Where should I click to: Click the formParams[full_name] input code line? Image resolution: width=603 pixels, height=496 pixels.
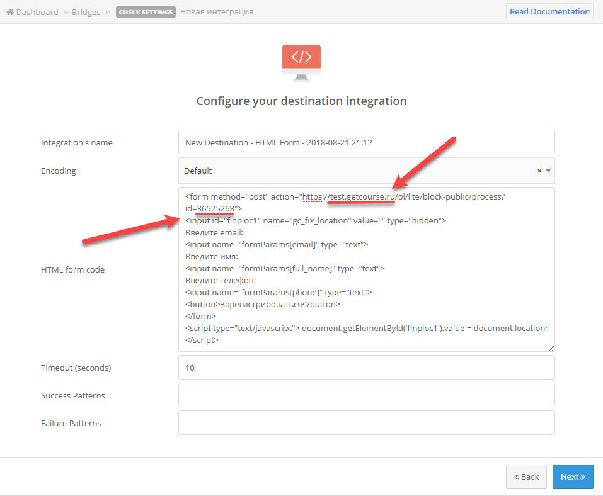click(x=285, y=269)
